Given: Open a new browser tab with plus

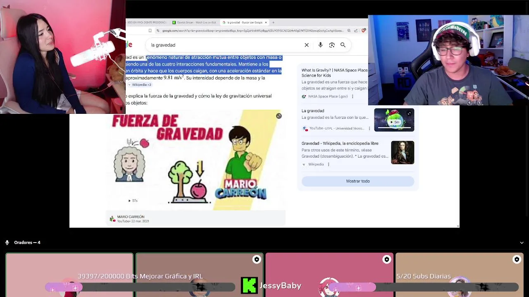Looking at the screenshot, I should point(273,22).
